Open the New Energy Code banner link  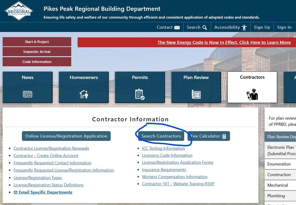pyautogui.click(x=224, y=42)
